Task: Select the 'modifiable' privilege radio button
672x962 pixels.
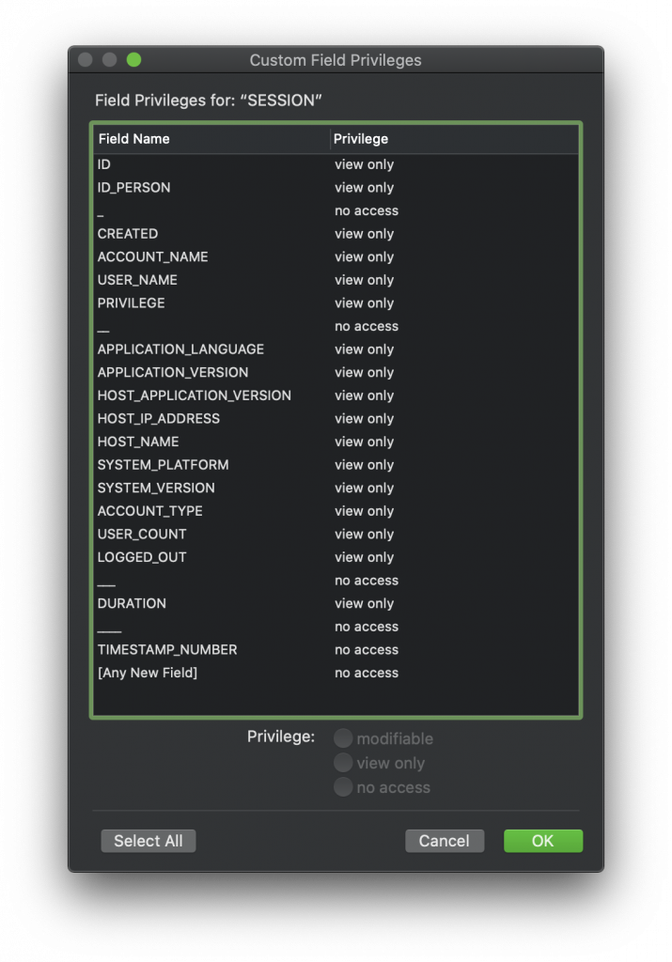Action: point(343,738)
